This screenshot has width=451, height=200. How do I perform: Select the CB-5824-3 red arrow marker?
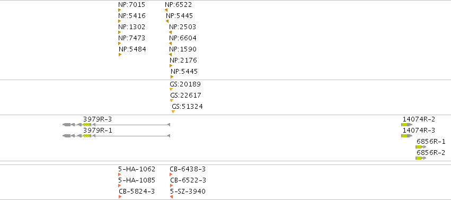point(120,197)
